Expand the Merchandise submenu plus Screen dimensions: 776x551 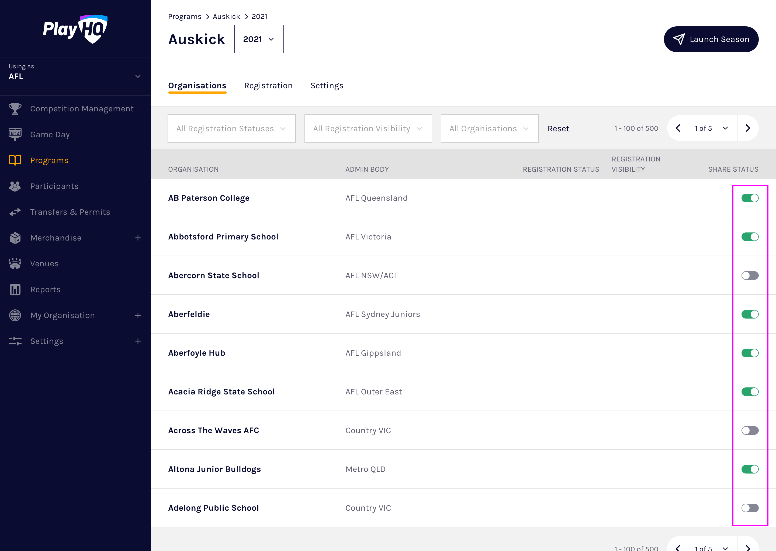point(138,238)
